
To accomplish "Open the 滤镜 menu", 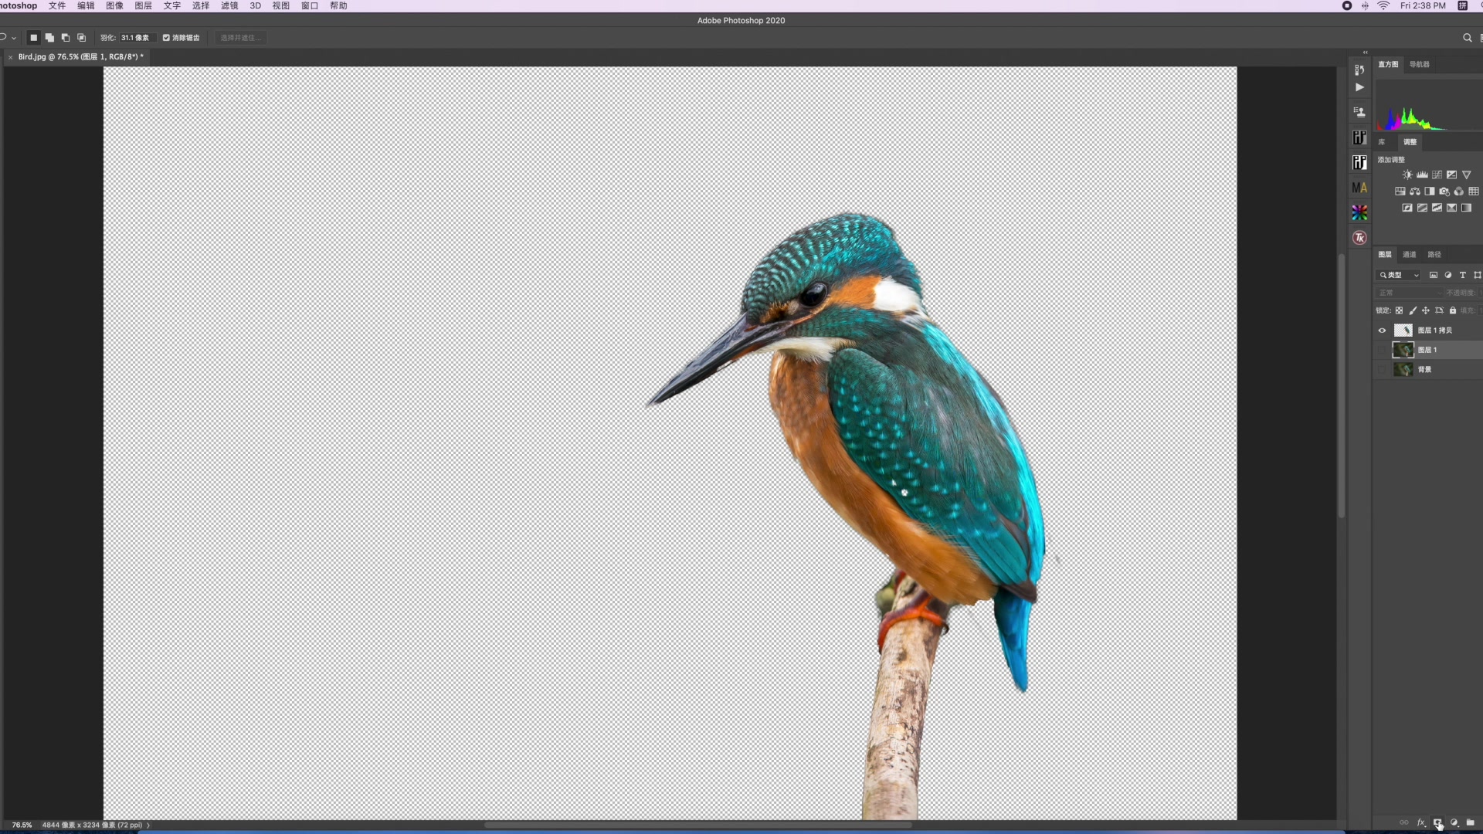I will click(x=228, y=6).
